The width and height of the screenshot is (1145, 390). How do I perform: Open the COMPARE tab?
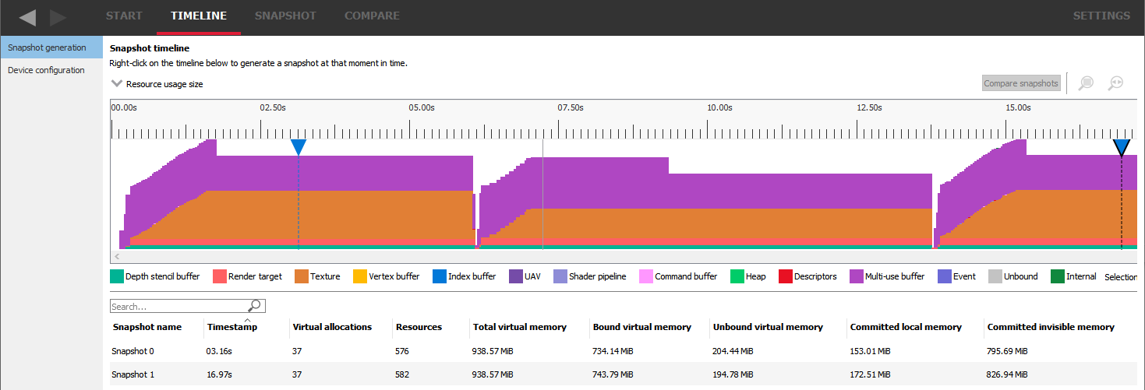point(372,16)
